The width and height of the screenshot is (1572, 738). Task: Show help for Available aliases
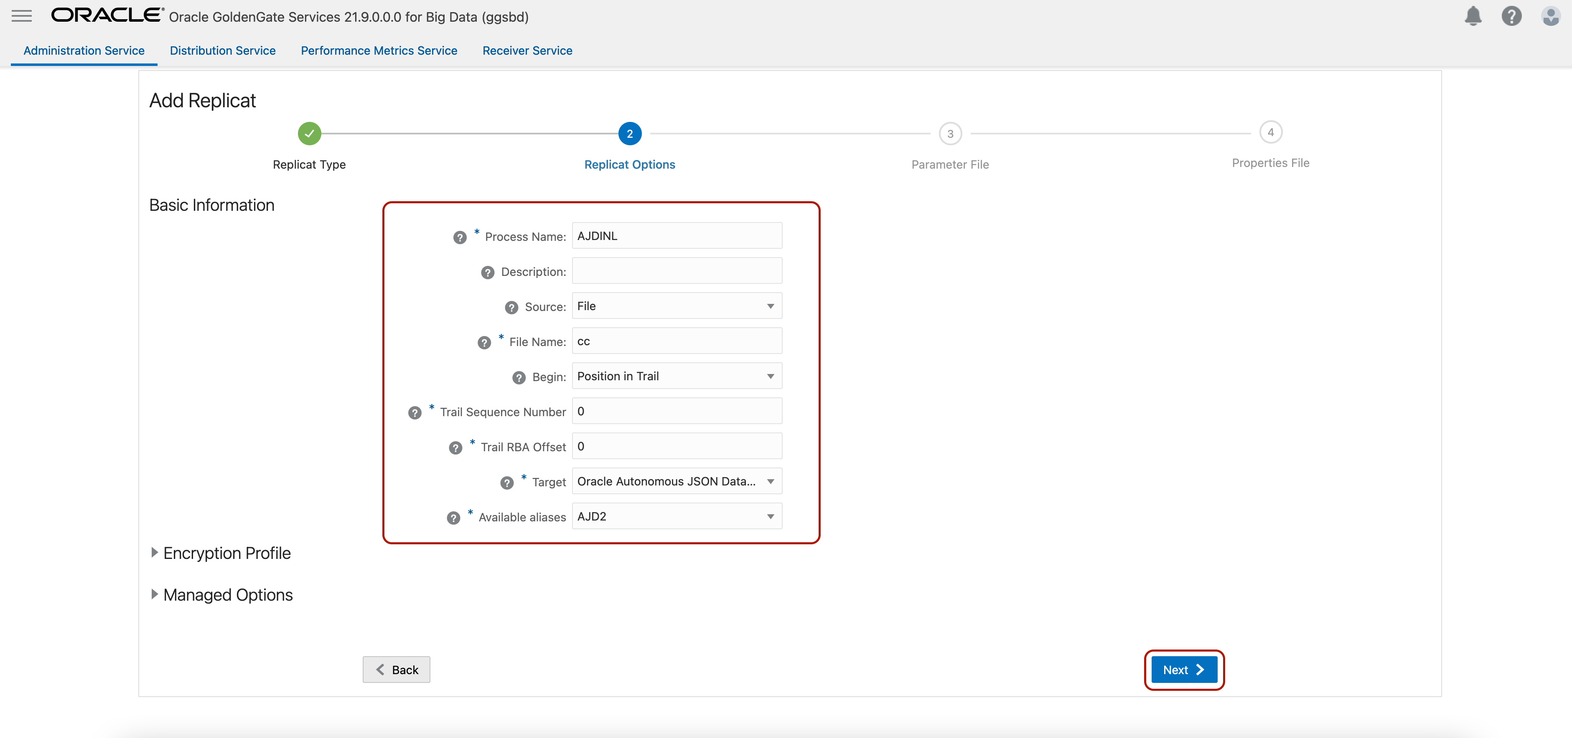(453, 518)
